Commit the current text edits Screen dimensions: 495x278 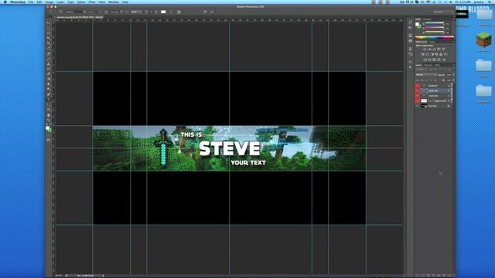tap(212, 12)
